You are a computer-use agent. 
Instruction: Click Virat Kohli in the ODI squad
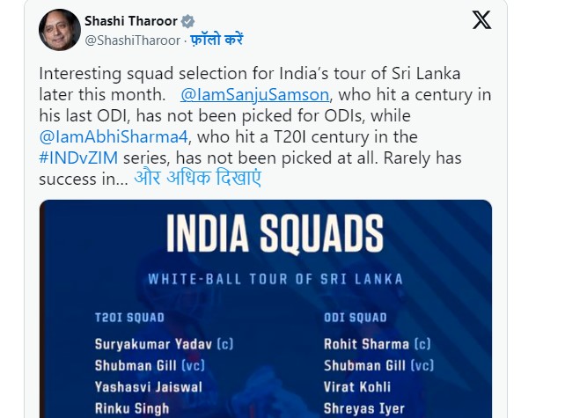click(x=357, y=387)
